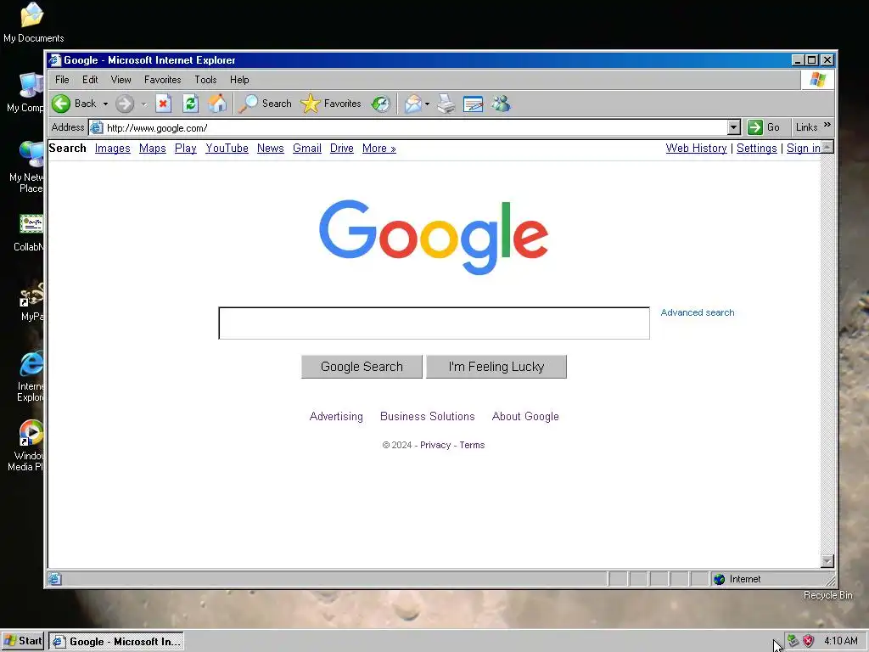Viewport: 869px width, 652px height.
Task: Go to the Home page icon
Action: pyautogui.click(x=217, y=104)
